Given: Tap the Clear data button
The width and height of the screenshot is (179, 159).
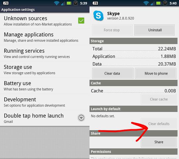Looking at the screenshot, I should 113,73.
